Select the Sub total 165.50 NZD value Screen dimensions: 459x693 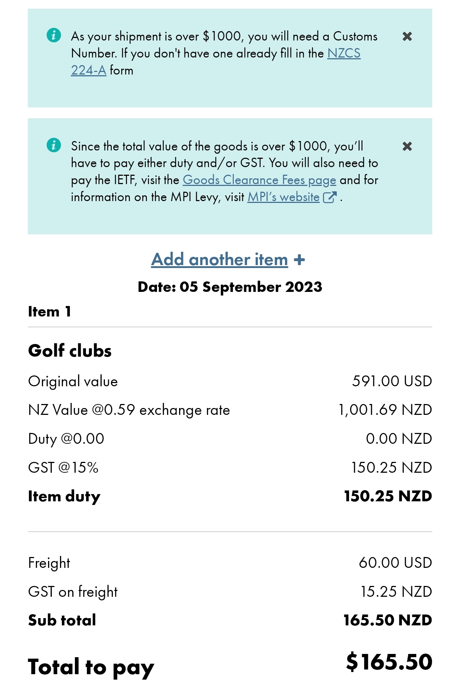click(x=387, y=620)
